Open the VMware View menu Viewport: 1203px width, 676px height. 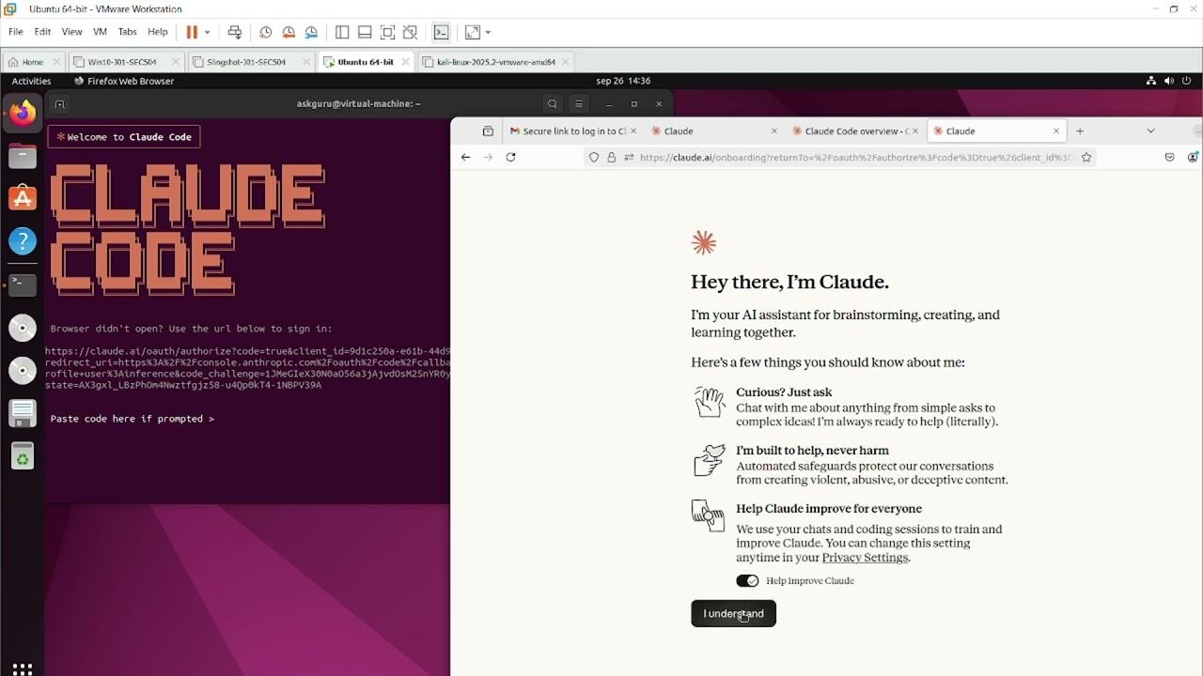(x=71, y=32)
